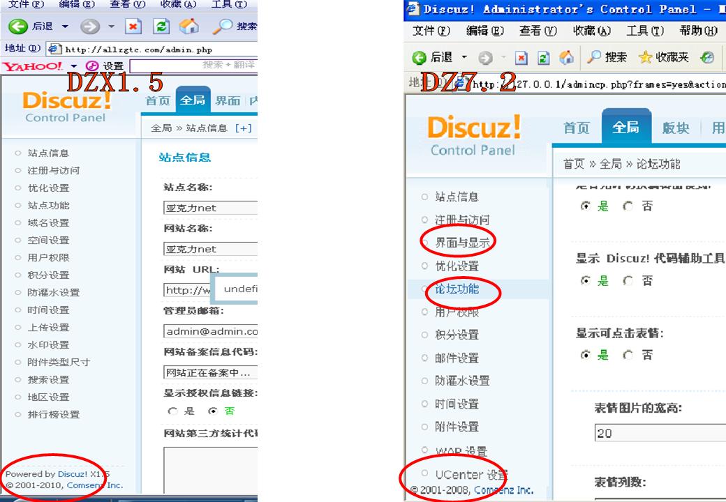This screenshot has height=502, width=726.
Task: Click the Discuz! Control Panel logo in DZX1.5 window
Action: pyautogui.click(x=67, y=107)
